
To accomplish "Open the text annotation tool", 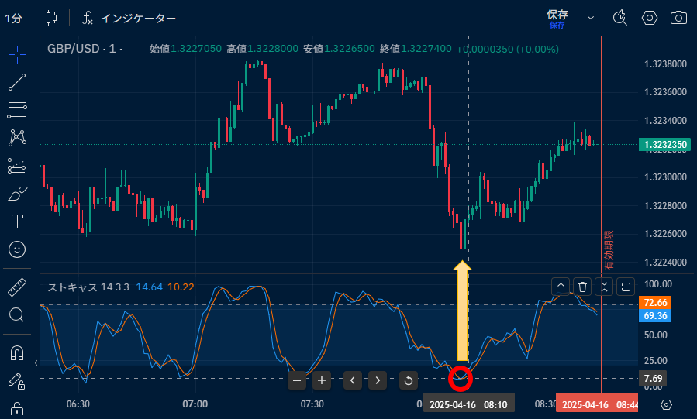I will (x=17, y=222).
